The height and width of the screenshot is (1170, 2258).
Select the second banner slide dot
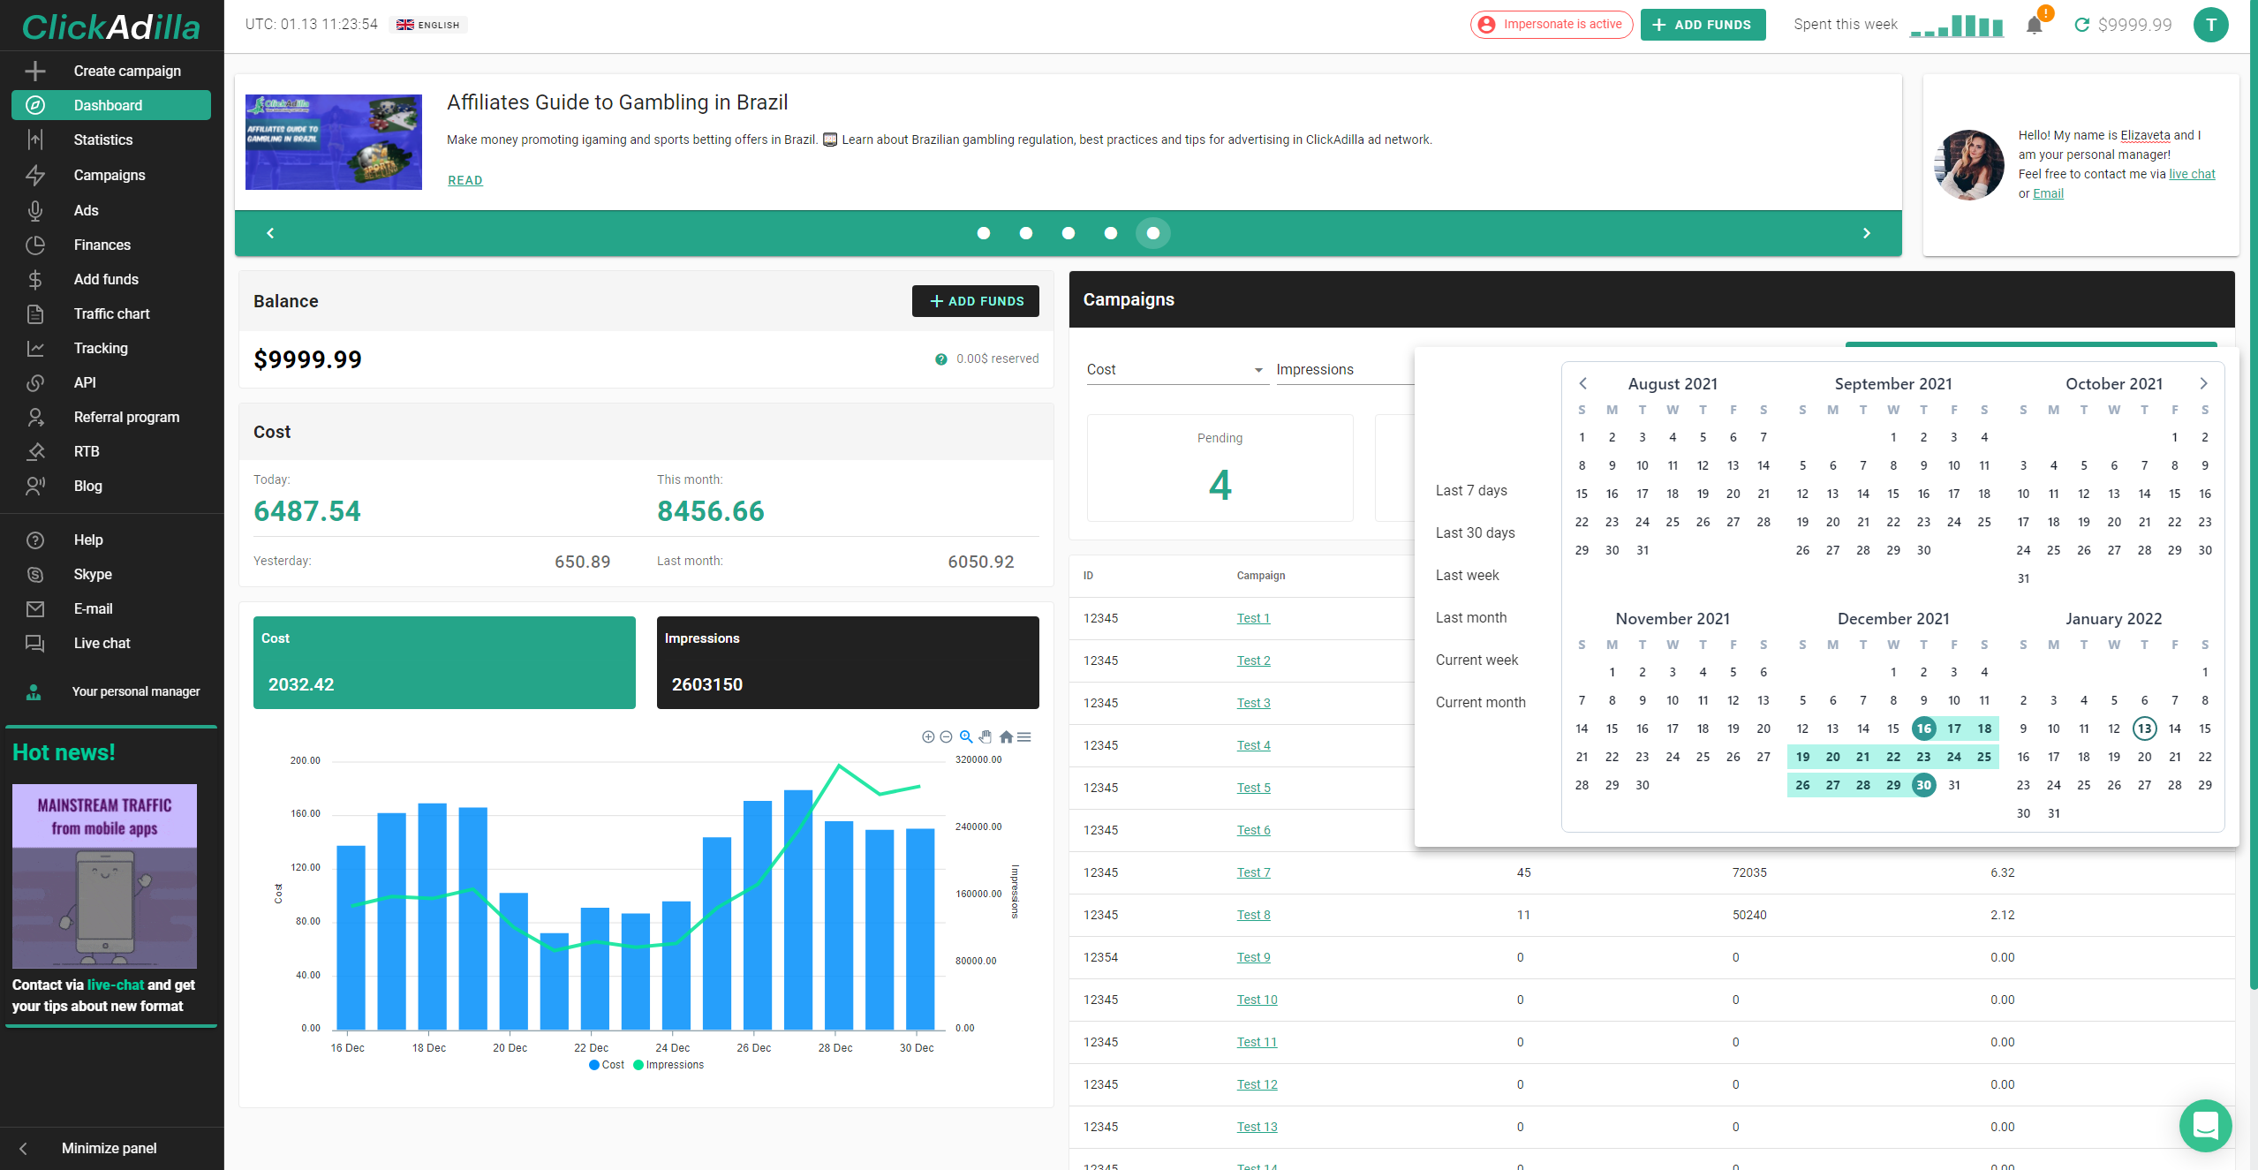pyautogui.click(x=1026, y=233)
